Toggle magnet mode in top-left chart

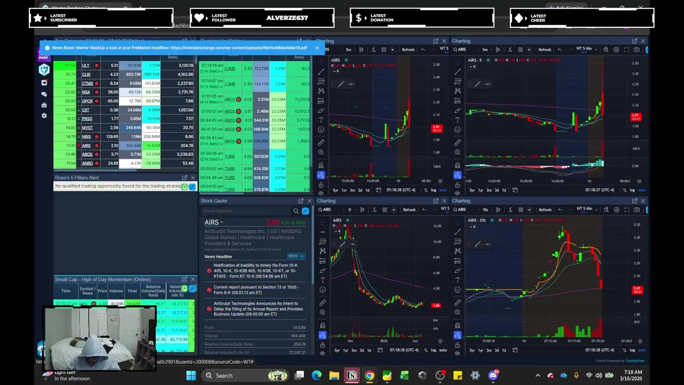coord(321,165)
